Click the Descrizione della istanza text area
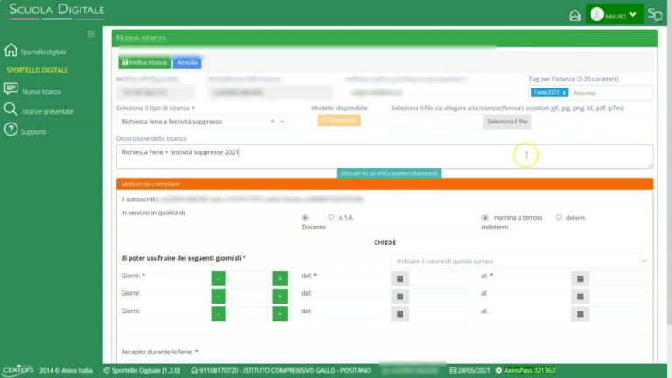The width and height of the screenshot is (672, 378). click(x=384, y=157)
